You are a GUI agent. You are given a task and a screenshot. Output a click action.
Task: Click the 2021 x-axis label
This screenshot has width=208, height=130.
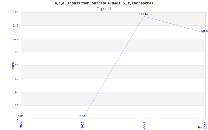(21, 125)
